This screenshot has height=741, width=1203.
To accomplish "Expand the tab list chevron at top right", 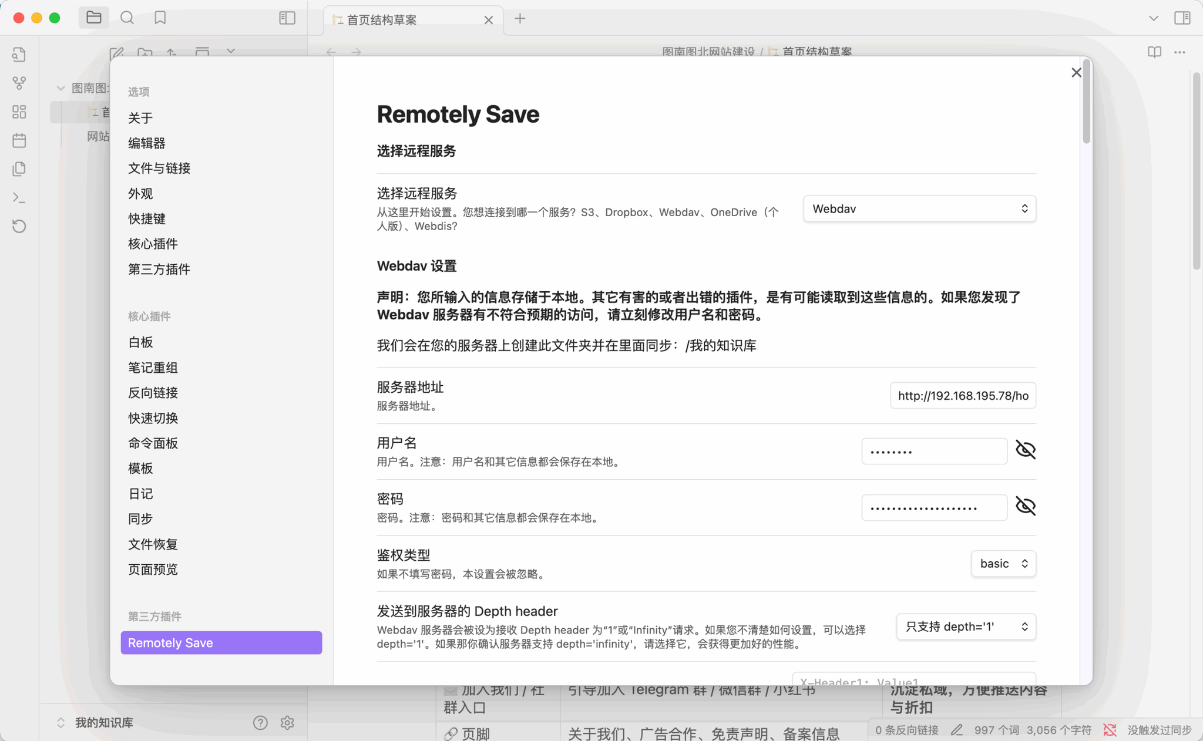I will [1154, 18].
